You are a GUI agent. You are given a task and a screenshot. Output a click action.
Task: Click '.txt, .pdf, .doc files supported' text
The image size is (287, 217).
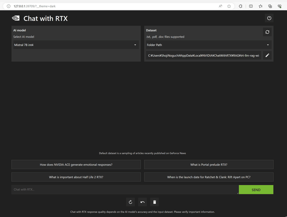pyautogui.click(x=165, y=37)
